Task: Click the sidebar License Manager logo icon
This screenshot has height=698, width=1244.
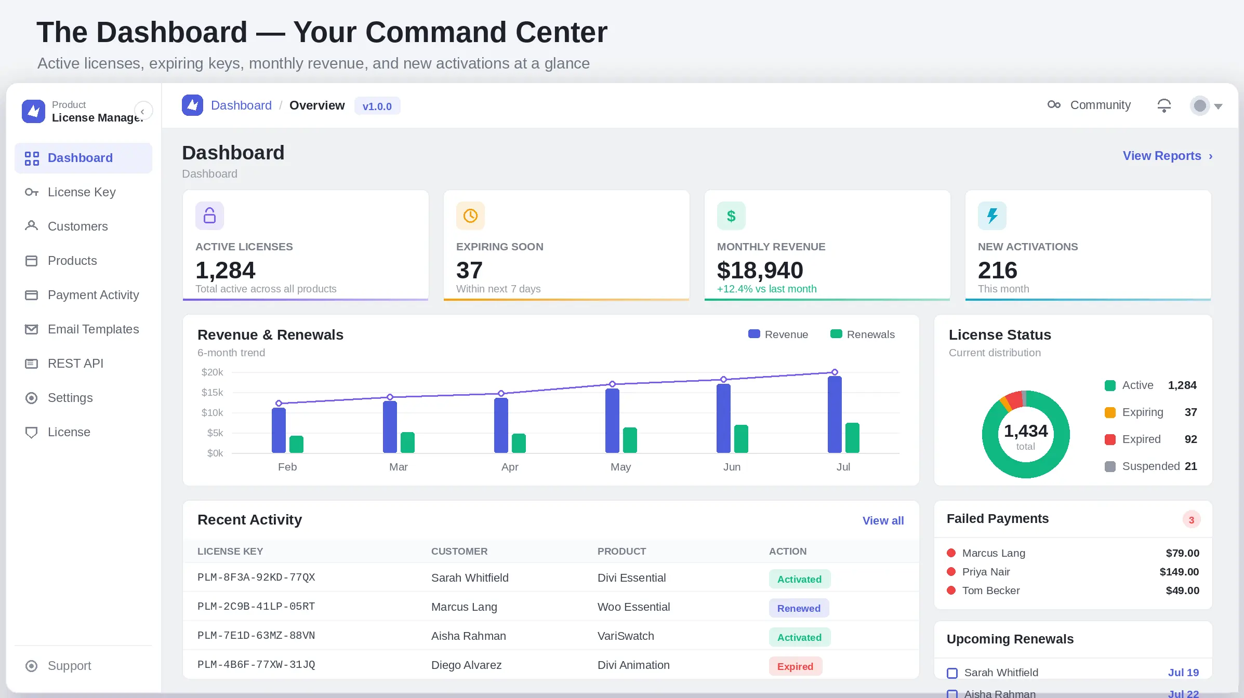Action: (34, 111)
